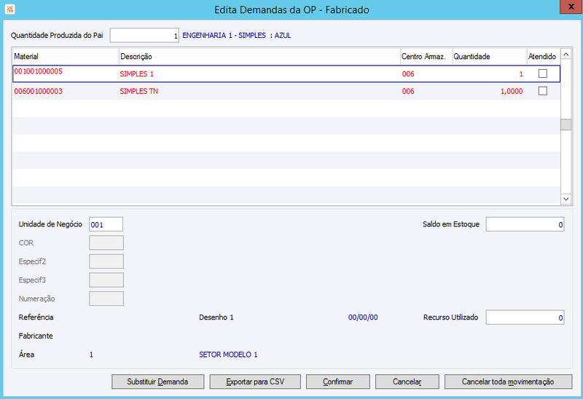Click the Cancelar button

pyautogui.click(x=407, y=382)
